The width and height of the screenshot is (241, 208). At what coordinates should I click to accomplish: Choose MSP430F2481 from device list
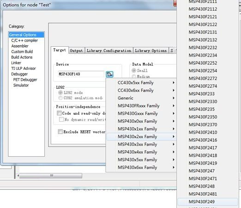coord(207,194)
